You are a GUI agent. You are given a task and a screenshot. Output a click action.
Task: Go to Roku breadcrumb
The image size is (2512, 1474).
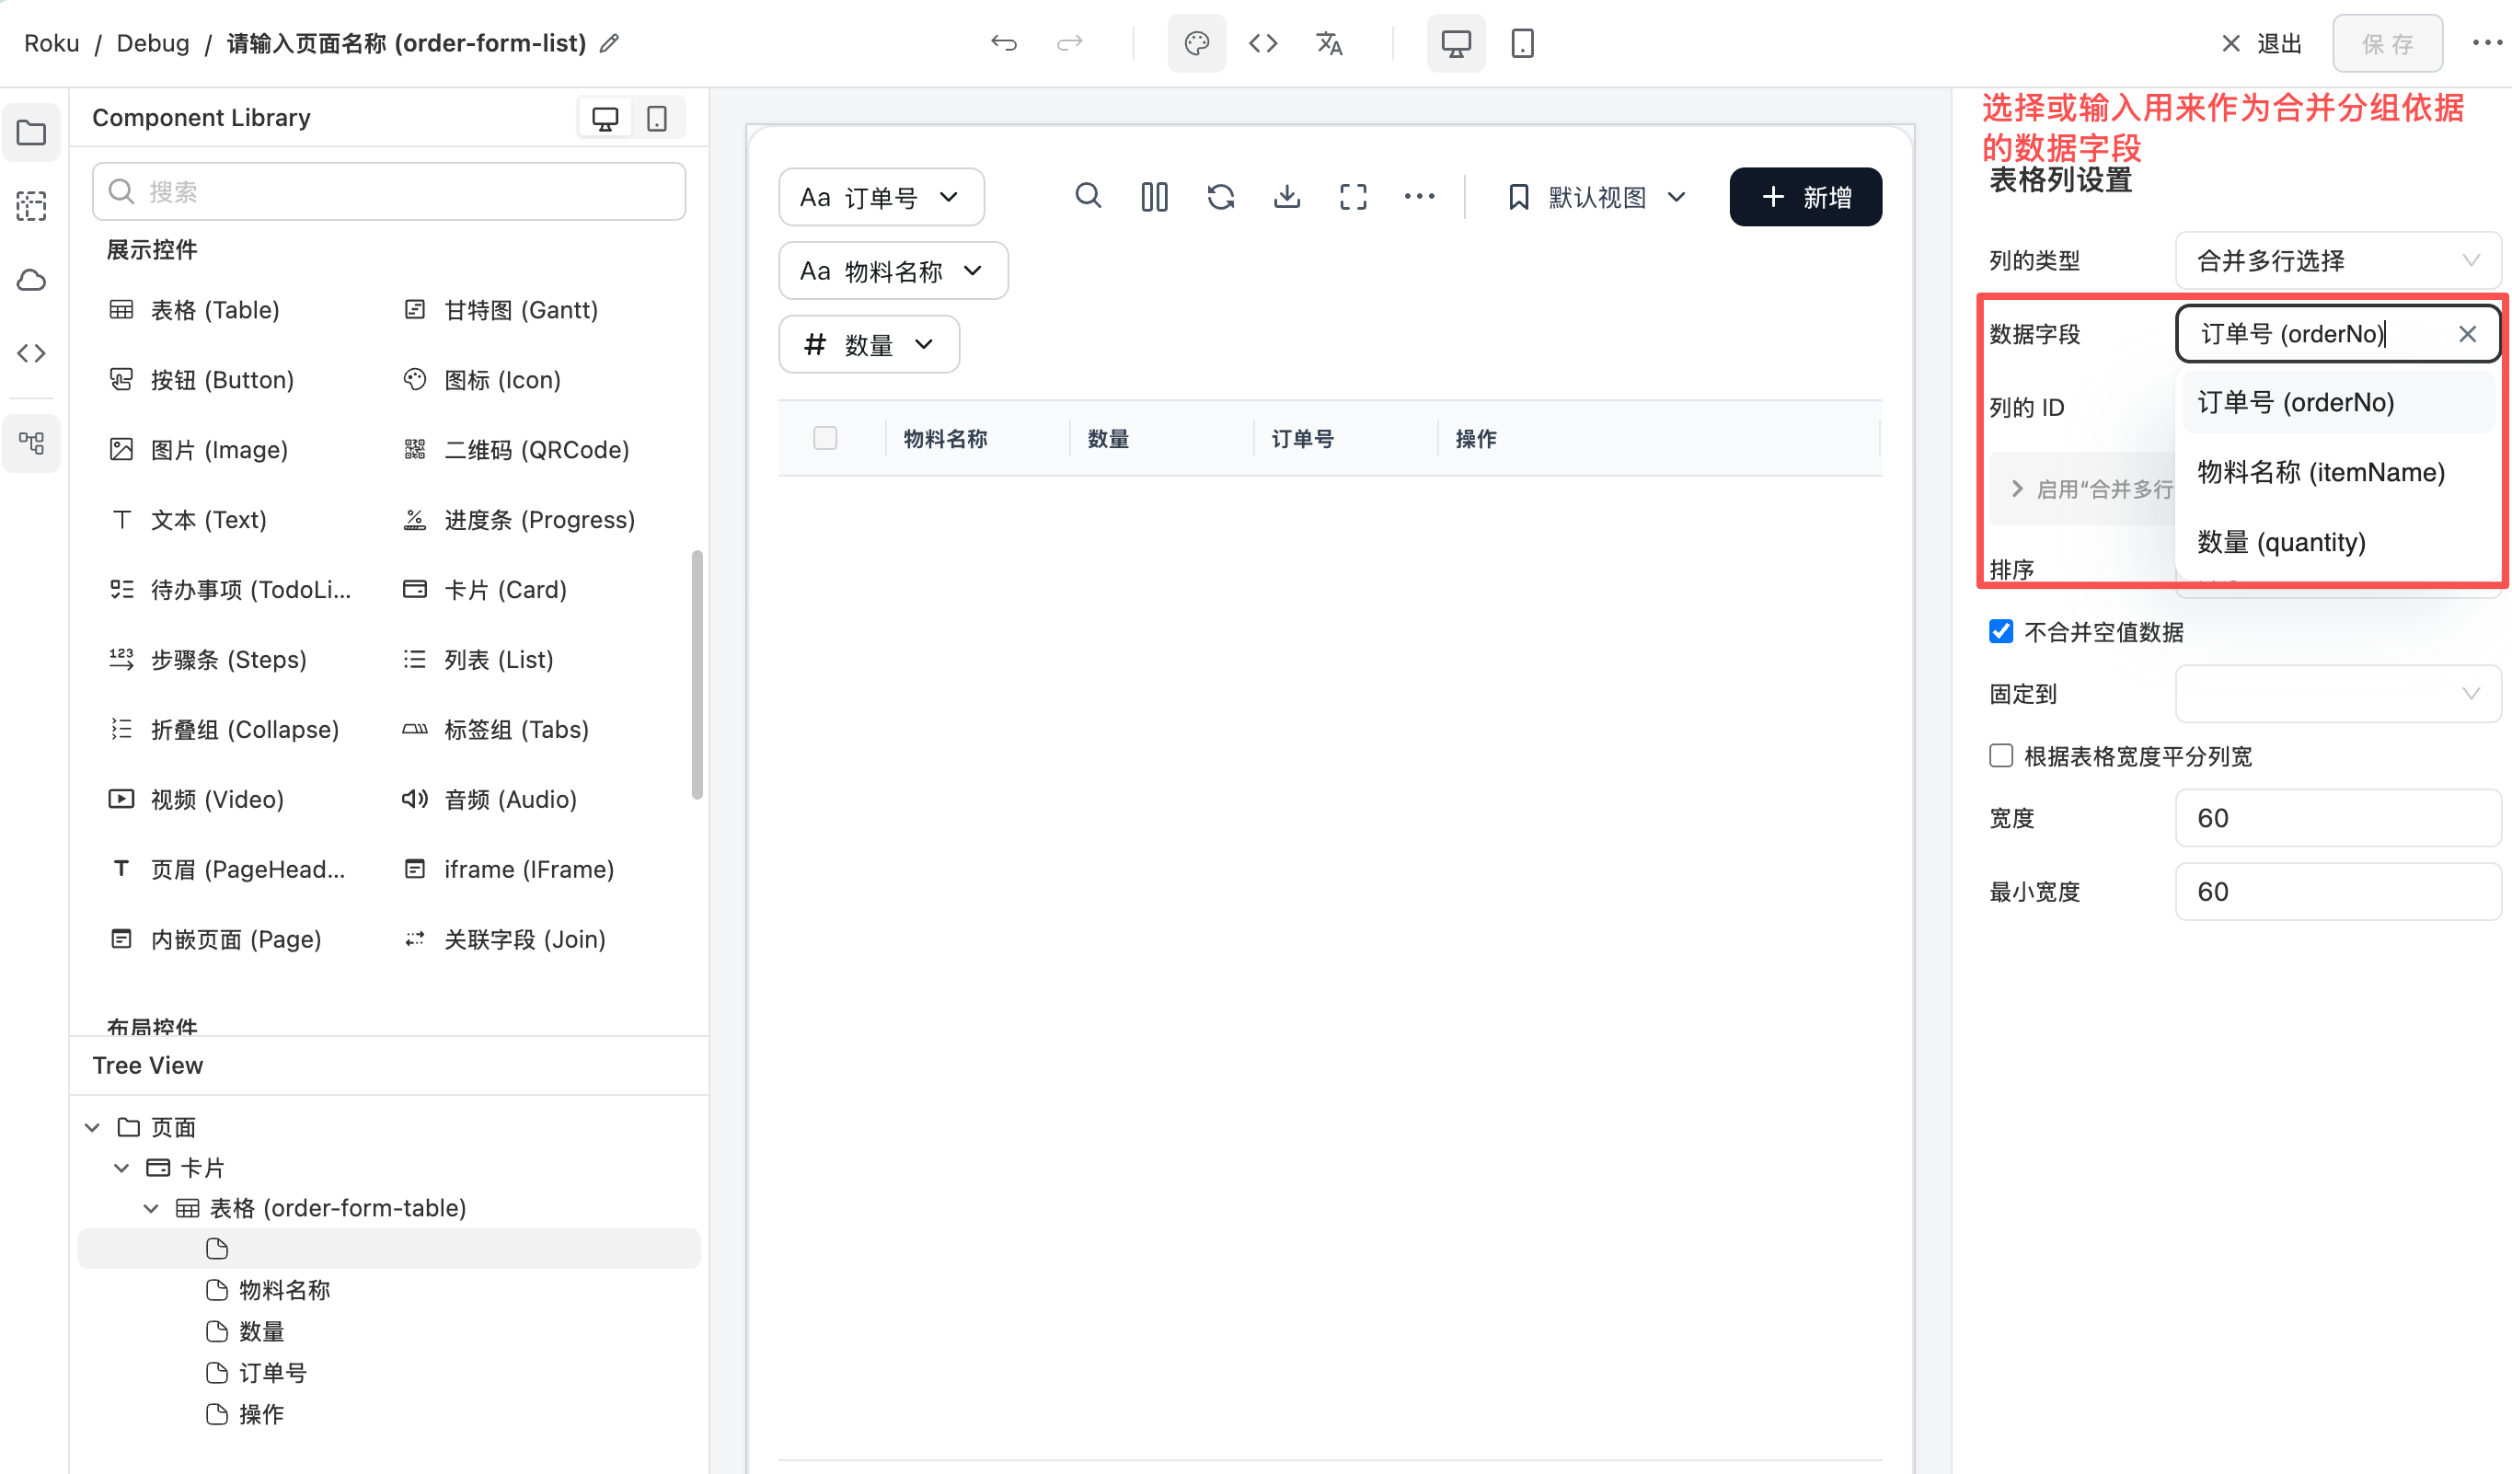tap(52, 43)
